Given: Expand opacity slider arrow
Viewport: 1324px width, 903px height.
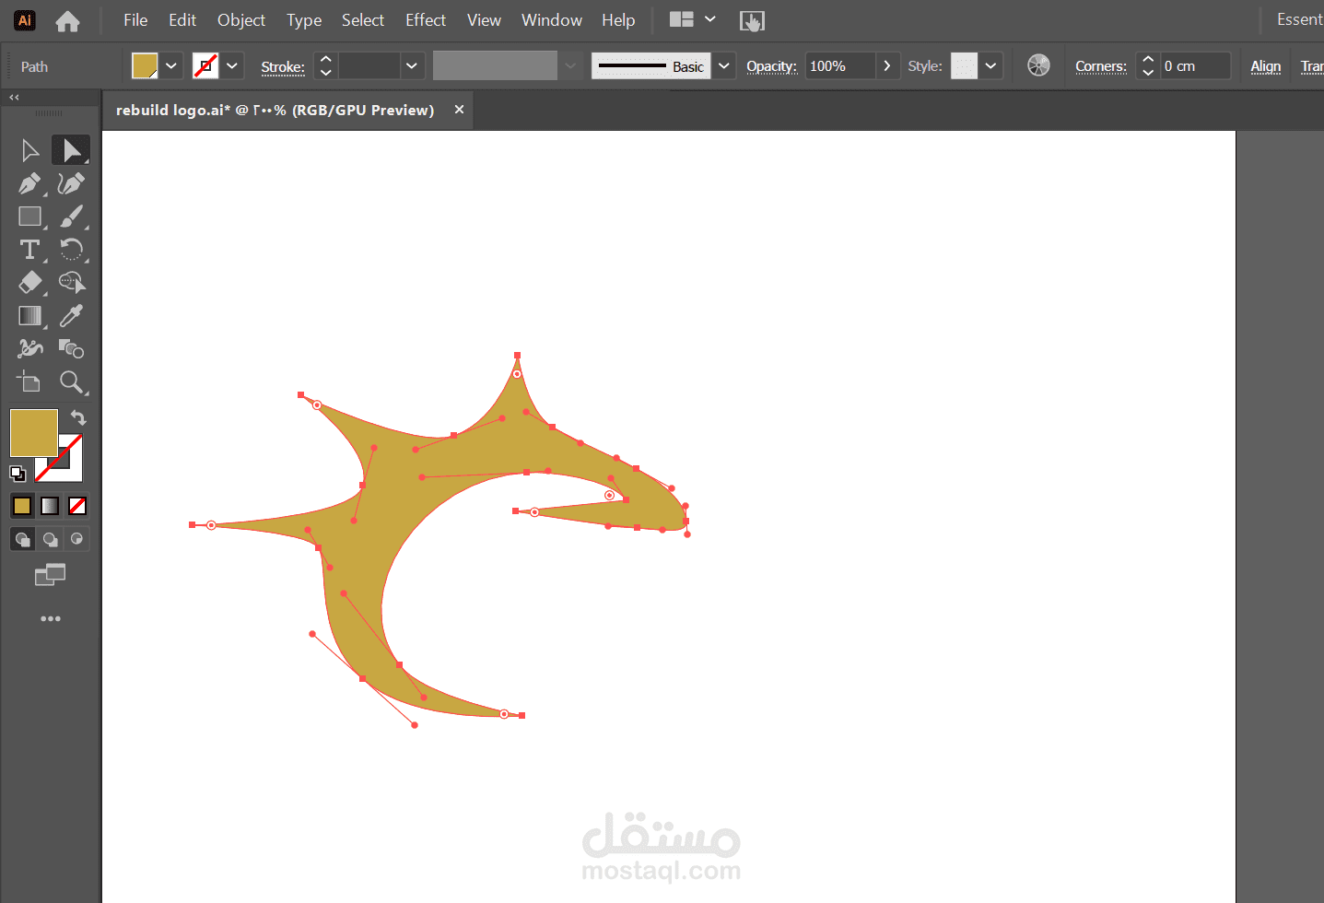Looking at the screenshot, I should coord(887,65).
